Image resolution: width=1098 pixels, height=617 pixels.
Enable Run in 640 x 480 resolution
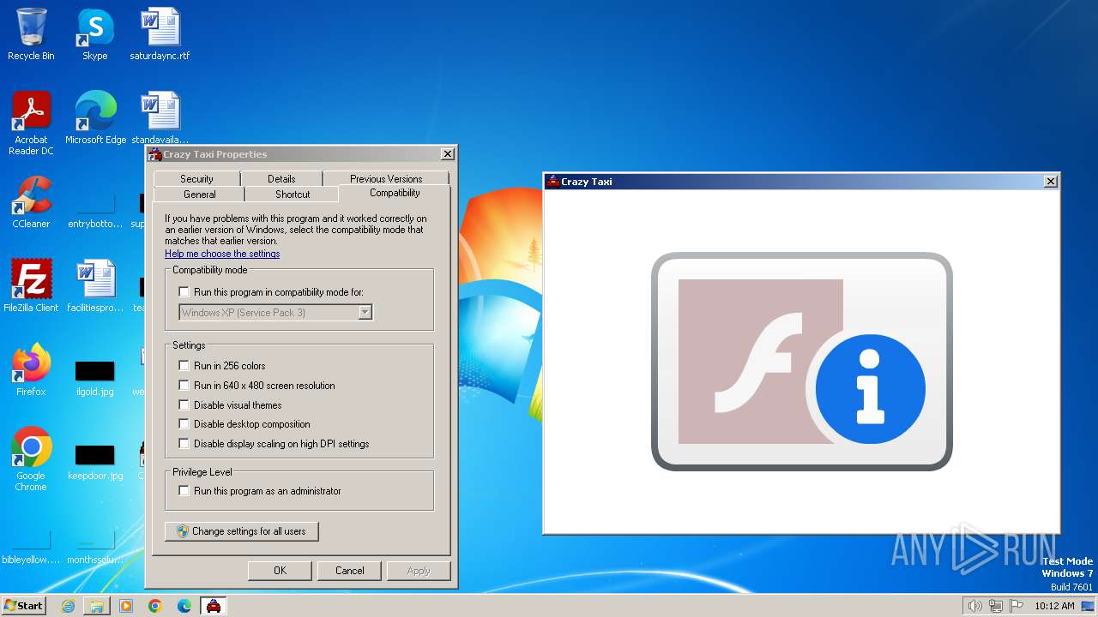tap(184, 386)
